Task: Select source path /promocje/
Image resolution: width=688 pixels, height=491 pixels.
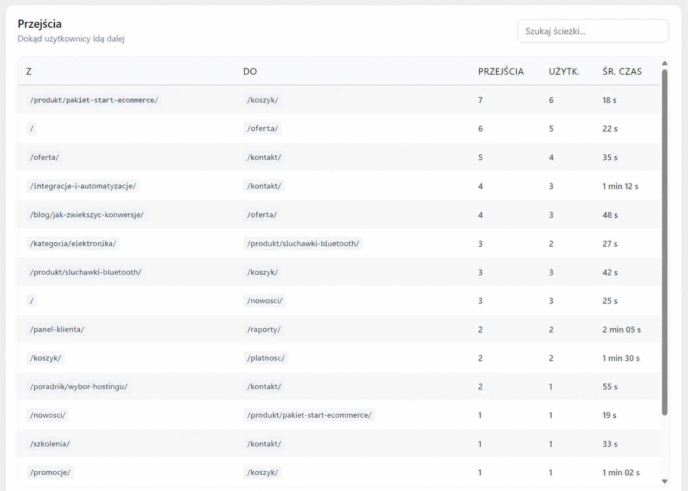Action: coord(50,472)
